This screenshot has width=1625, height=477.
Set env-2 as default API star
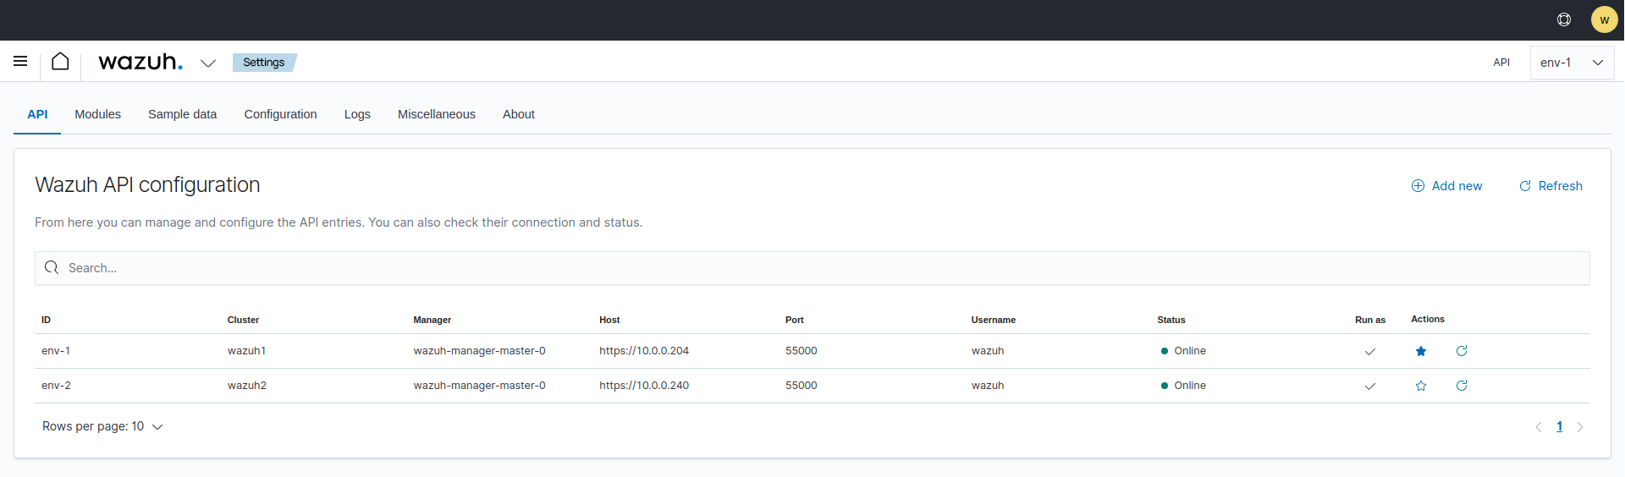(1421, 386)
